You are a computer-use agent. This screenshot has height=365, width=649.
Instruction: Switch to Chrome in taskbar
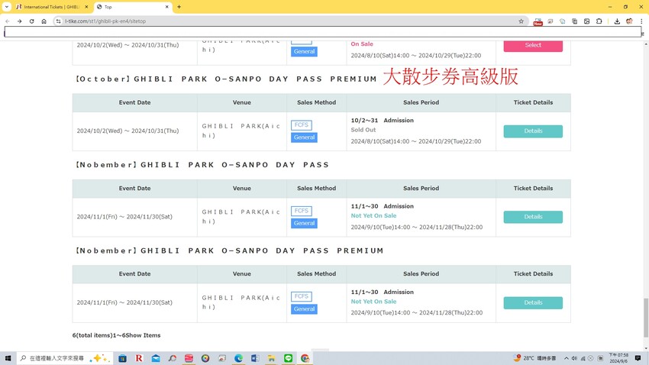(305, 358)
